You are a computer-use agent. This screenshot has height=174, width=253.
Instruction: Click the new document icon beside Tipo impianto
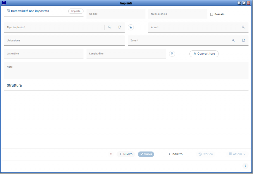(120, 27)
